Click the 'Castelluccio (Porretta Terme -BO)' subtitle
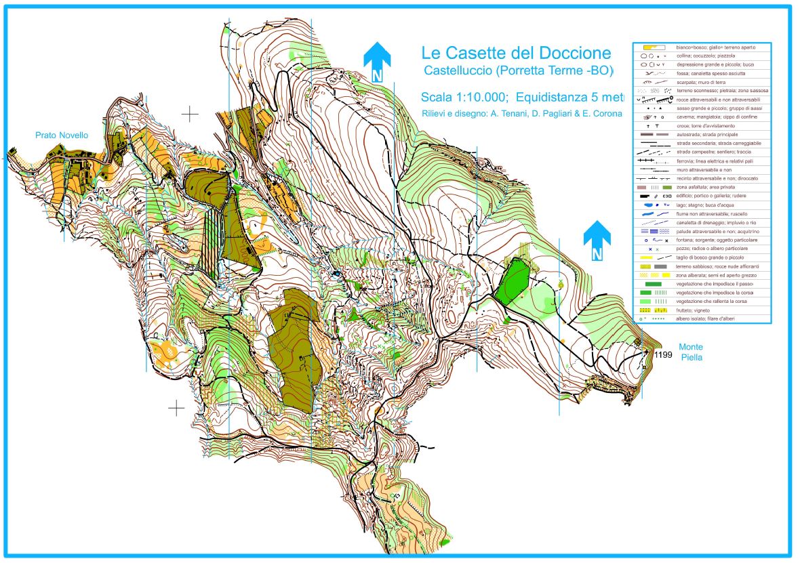This screenshot has height=563, width=800. 518,70
